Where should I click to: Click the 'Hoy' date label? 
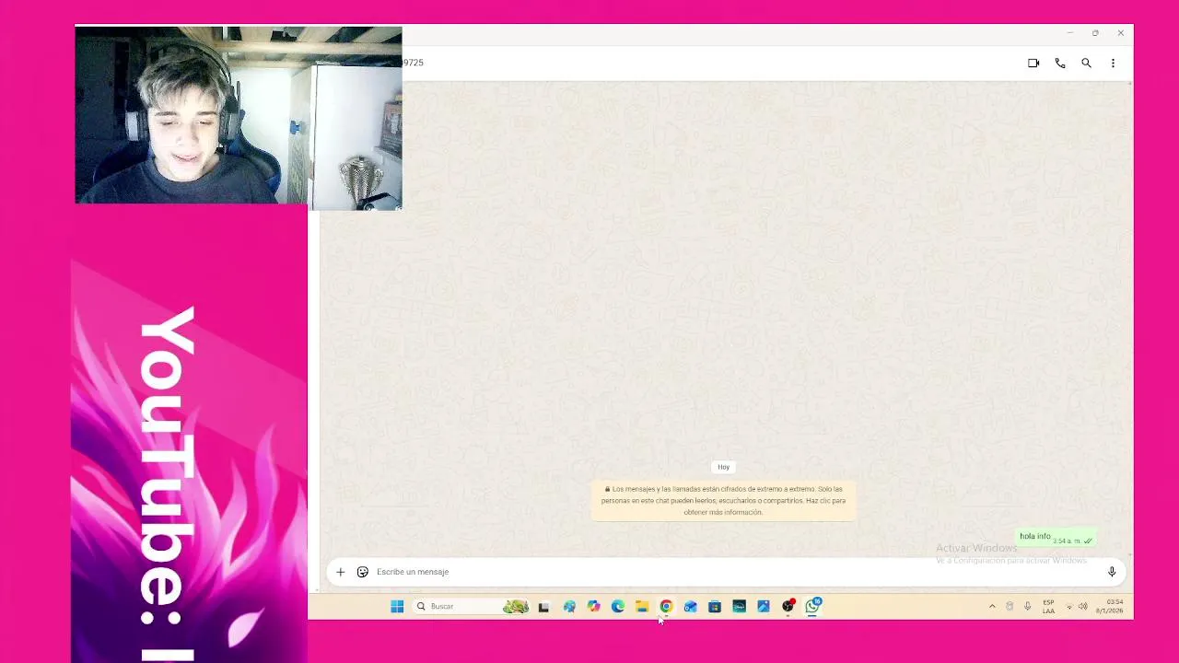pyautogui.click(x=724, y=467)
